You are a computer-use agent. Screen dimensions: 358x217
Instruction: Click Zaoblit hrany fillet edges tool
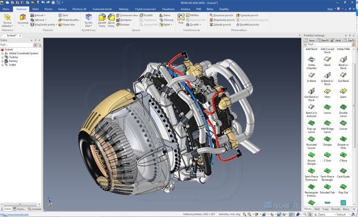pos(102,20)
